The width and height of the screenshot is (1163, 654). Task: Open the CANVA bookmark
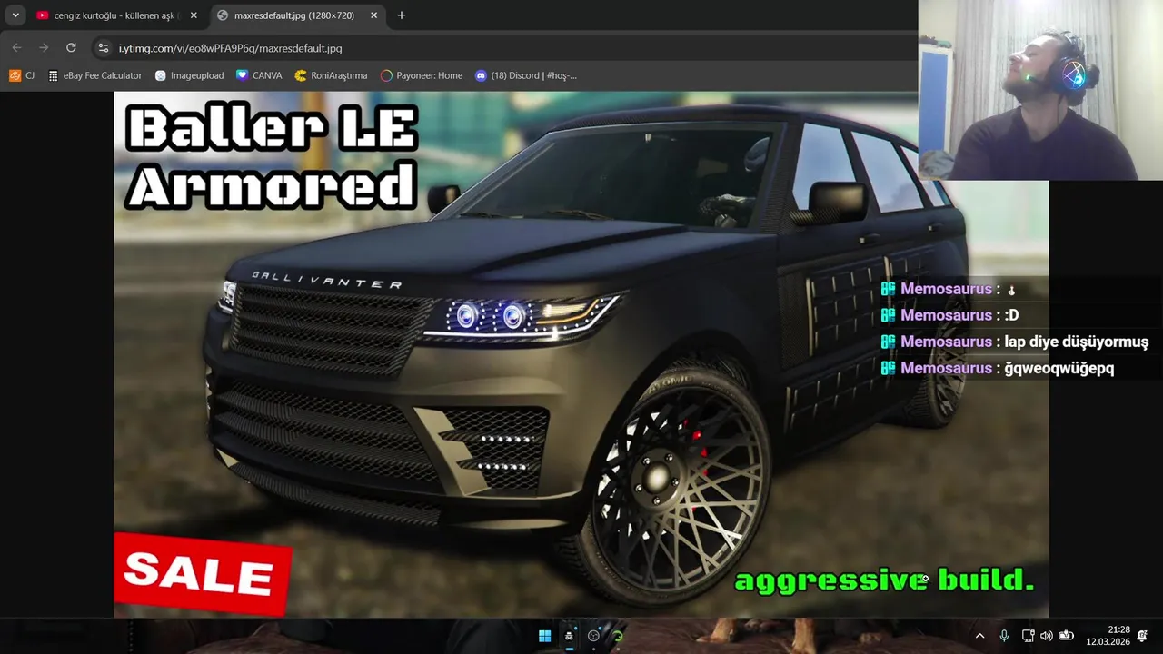pos(259,75)
